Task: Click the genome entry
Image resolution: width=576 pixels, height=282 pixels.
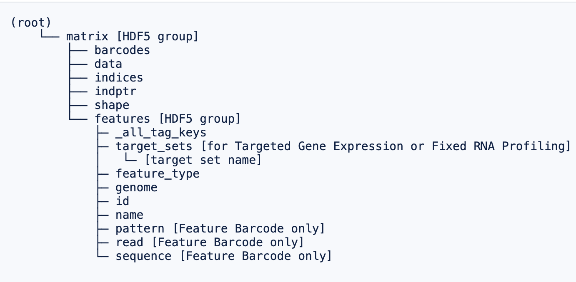Action: [x=136, y=187]
